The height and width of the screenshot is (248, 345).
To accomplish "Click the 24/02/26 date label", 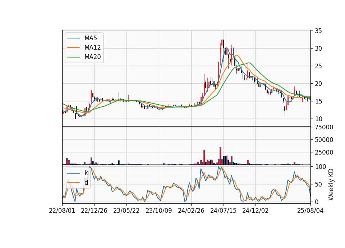I will (191, 211).
